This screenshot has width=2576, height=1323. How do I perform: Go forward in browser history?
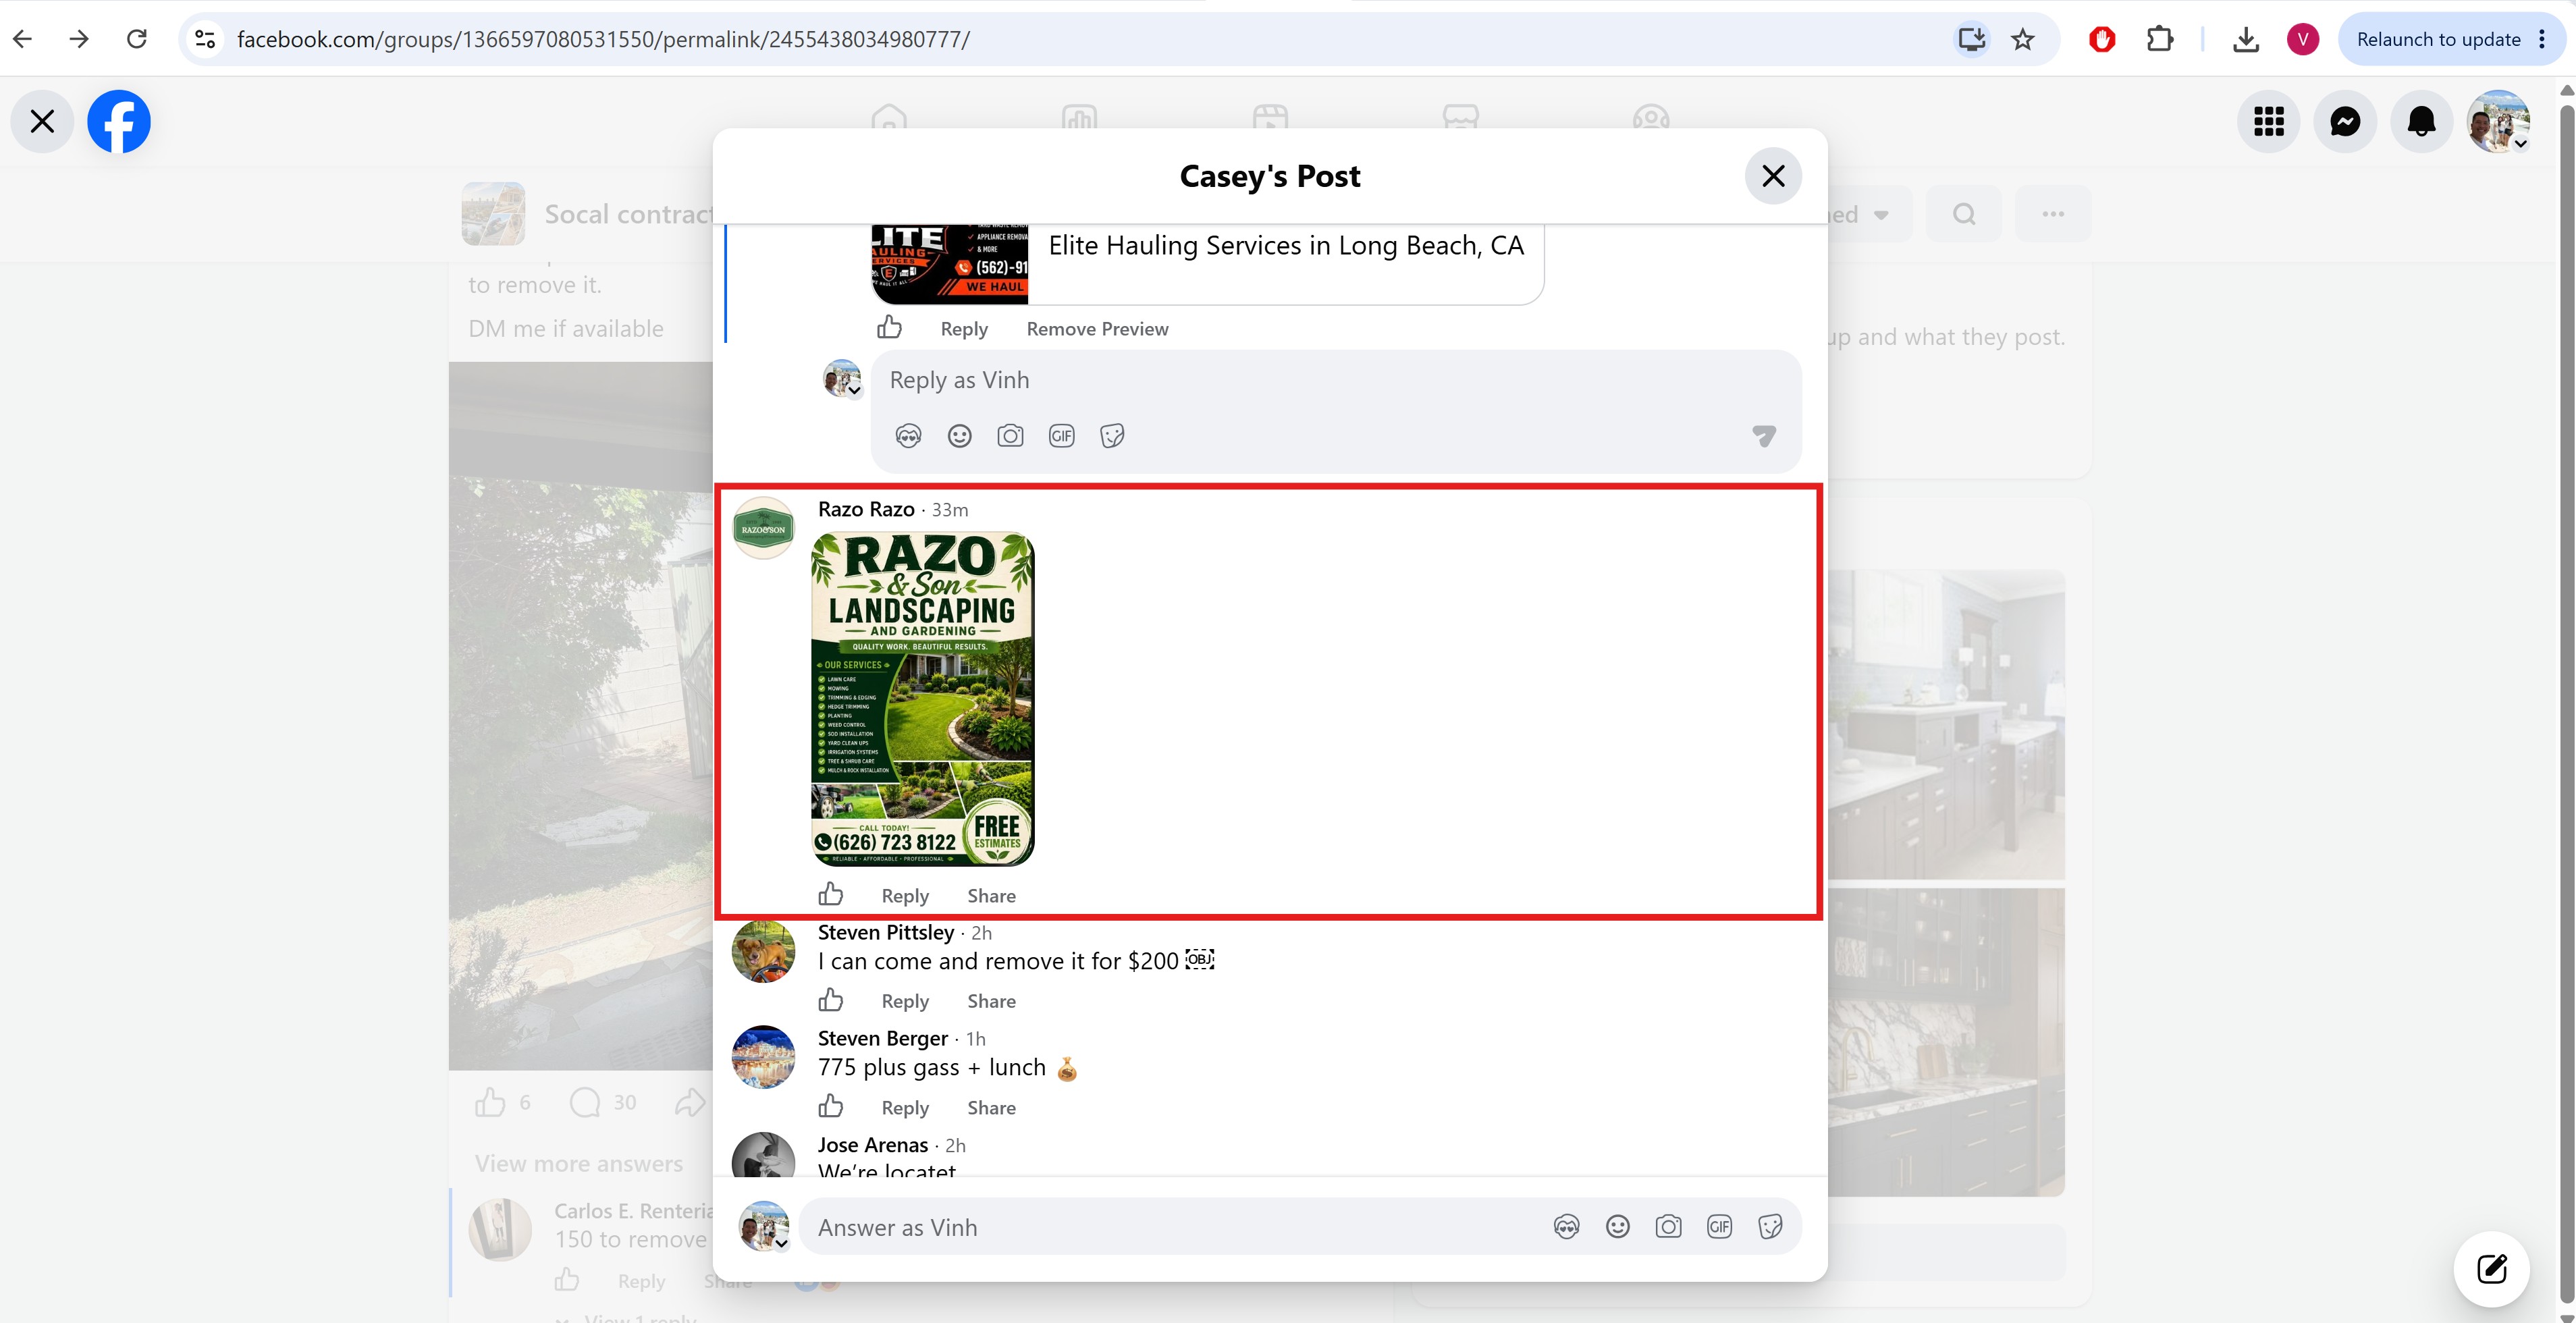click(x=79, y=39)
